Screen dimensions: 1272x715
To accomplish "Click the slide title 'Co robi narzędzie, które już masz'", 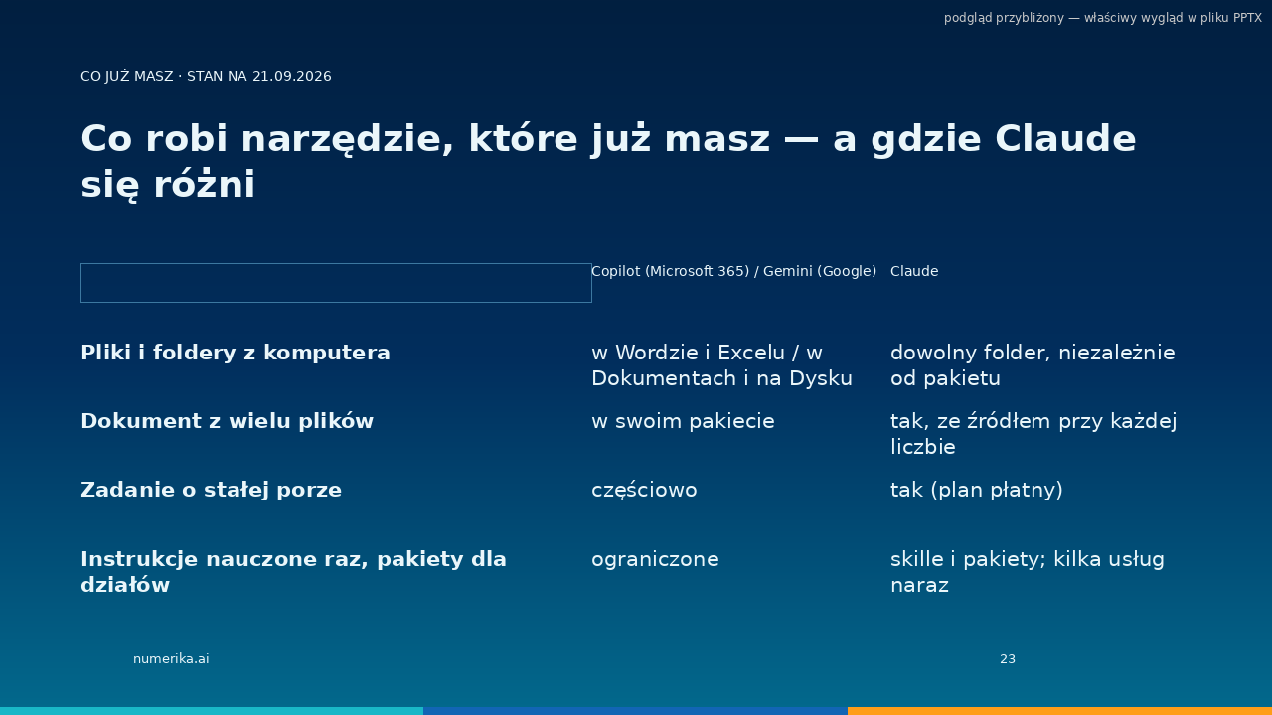I will (608, 161).
